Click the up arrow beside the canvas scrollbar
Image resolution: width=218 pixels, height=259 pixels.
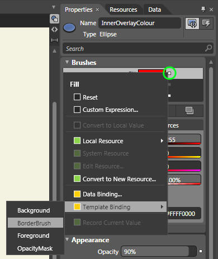pos(54,51)
